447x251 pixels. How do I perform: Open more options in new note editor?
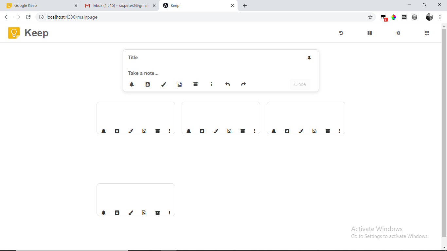click(x=212, y=84)
